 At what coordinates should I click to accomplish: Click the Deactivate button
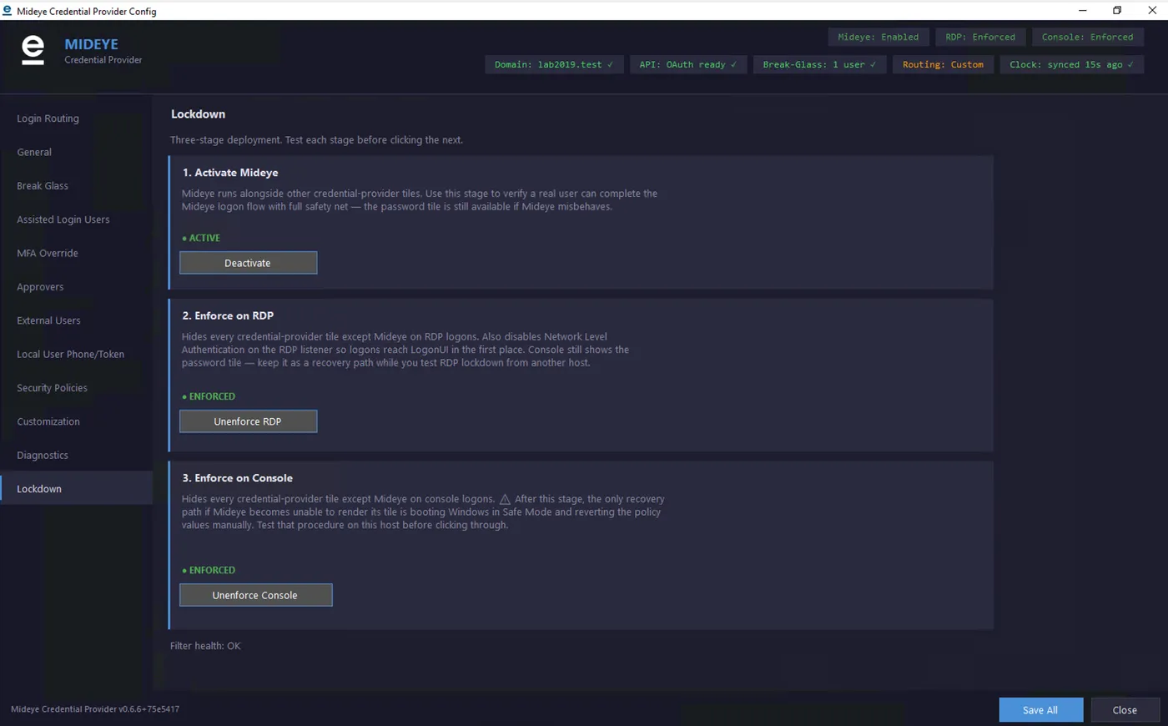[x=248, y=263]
